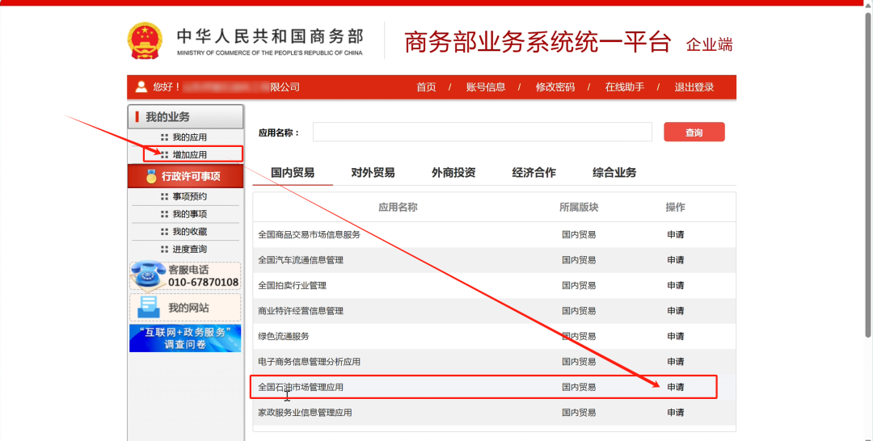873x441 pixels.
Task: Focus the 应用名称 search input field
Action: (482, 132)
